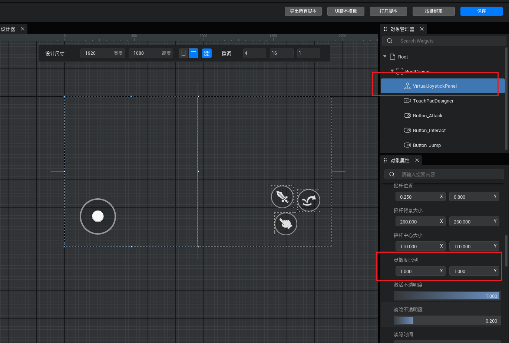Click the RootCanvas frame icon
Screen dimensions: 509x343
[x=400, y=71]
